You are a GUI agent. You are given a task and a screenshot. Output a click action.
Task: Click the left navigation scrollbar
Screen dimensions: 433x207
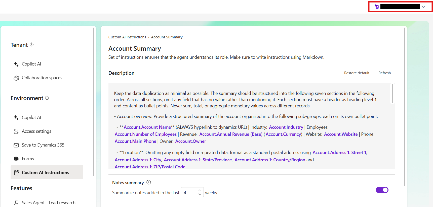[x=94, y=102]
